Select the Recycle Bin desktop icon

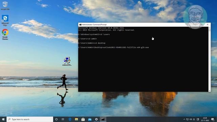coord(5,5)
